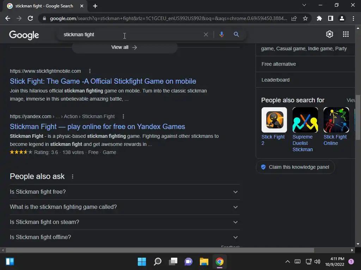The image size is (361, 270).
Task: Go to the Google logo homepage
Action: coord(24,35)
